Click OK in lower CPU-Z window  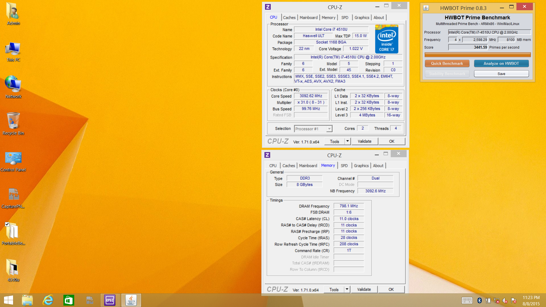coord(391,289)
